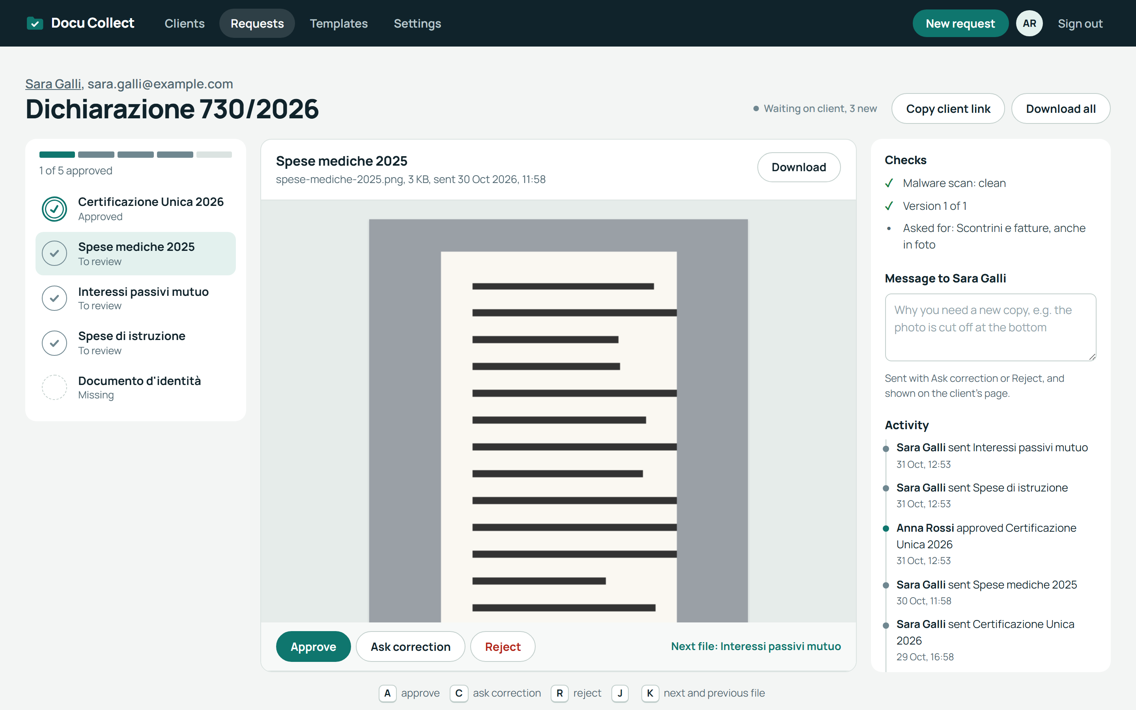Click the 1 of 5 approved progress bar
The width and height of the screenshot is (1136, 710).
pos(136,155)
